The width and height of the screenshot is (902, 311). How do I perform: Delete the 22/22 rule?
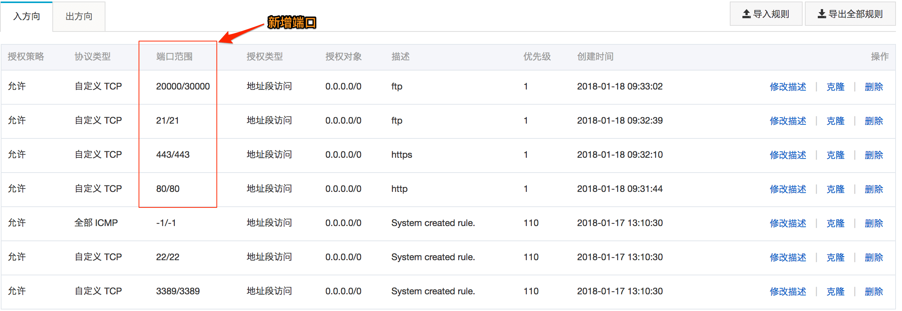click(874, 257)
